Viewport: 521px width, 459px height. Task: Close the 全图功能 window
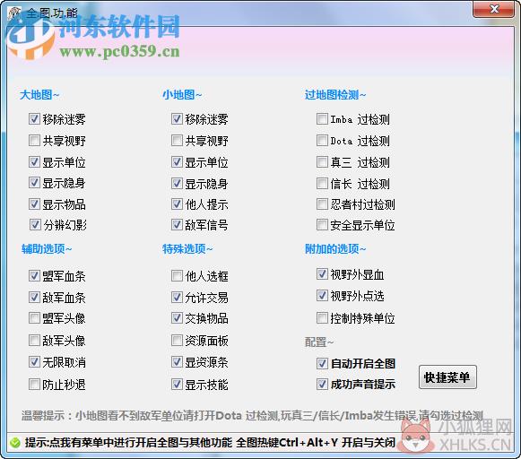point(493,9)
